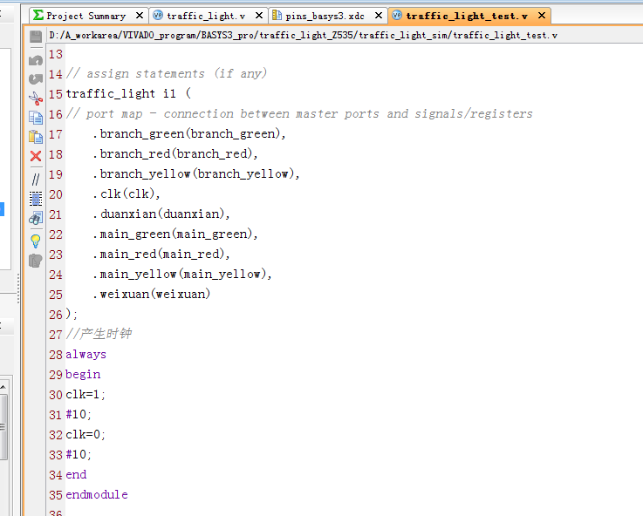Image resolution: width=643 pixels, height=516 pixels.
Task: Open the traffic_light.v tab
Action: pos(205,16)
